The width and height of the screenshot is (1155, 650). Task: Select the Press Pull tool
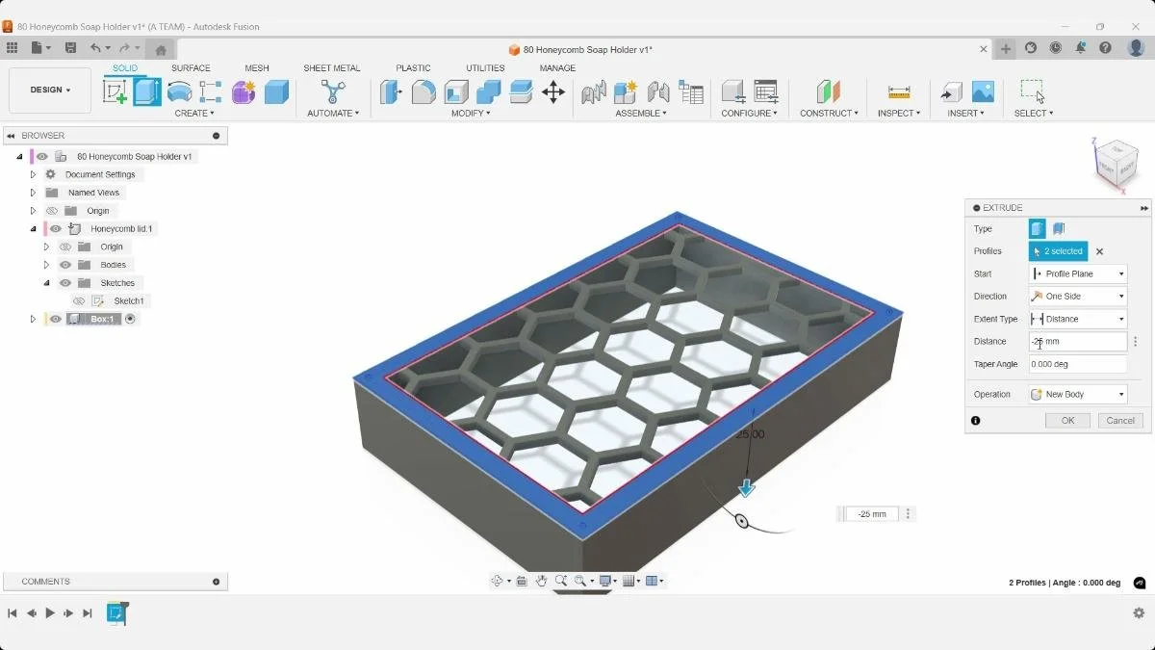click(391, 91)
